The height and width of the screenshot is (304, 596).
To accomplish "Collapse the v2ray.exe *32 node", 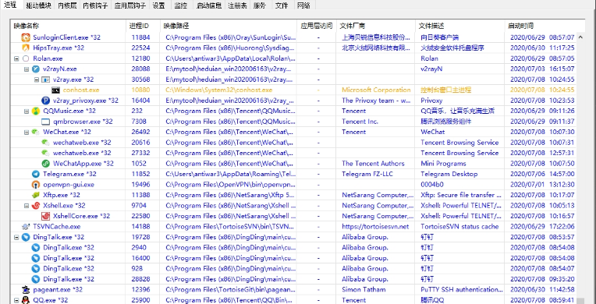I will click(x=37, y=80).
